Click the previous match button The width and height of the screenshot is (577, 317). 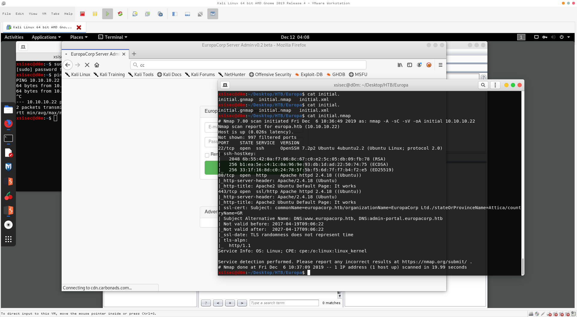(218, 303)
